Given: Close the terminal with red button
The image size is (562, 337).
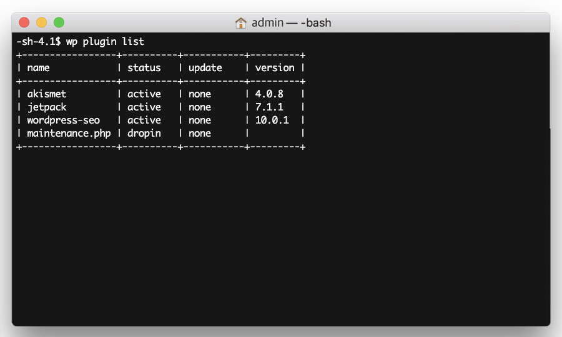Looking at the screenshot, I should (x=24, y=22).
